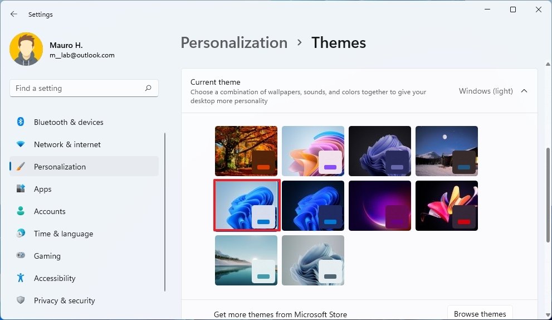Click the Network Wi-Fi icon
552x320 pixels.
(21, 144)
